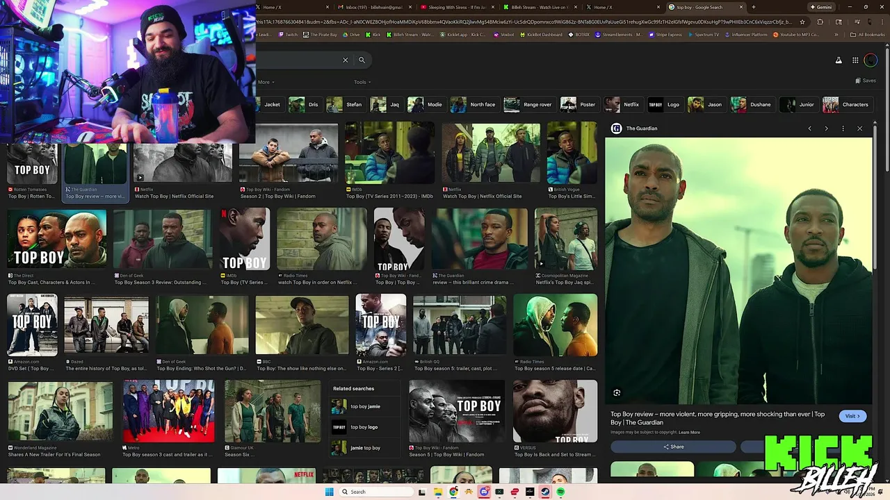Open the Google account avatar
Screen dimensions: 890x500
(x=871, y=60)
